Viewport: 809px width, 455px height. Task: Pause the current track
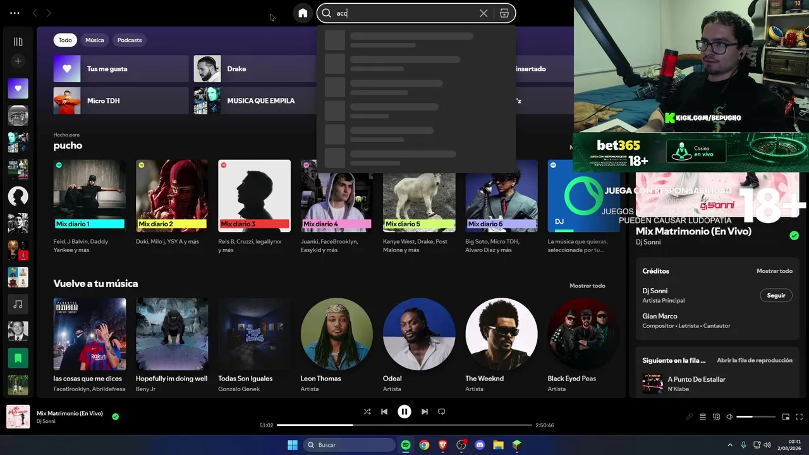tap(404, 411)
